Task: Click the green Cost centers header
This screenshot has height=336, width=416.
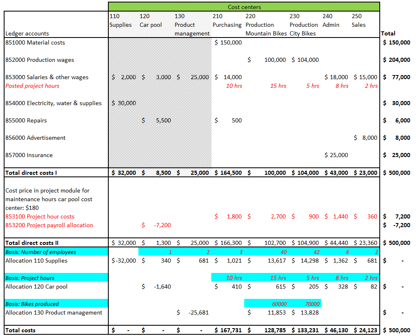Action: [244, 7]
